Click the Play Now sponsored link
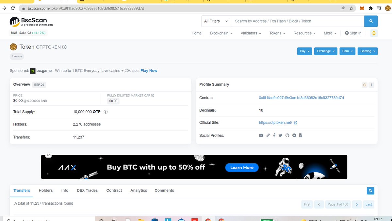392x221 pixels. pos(149,70)
